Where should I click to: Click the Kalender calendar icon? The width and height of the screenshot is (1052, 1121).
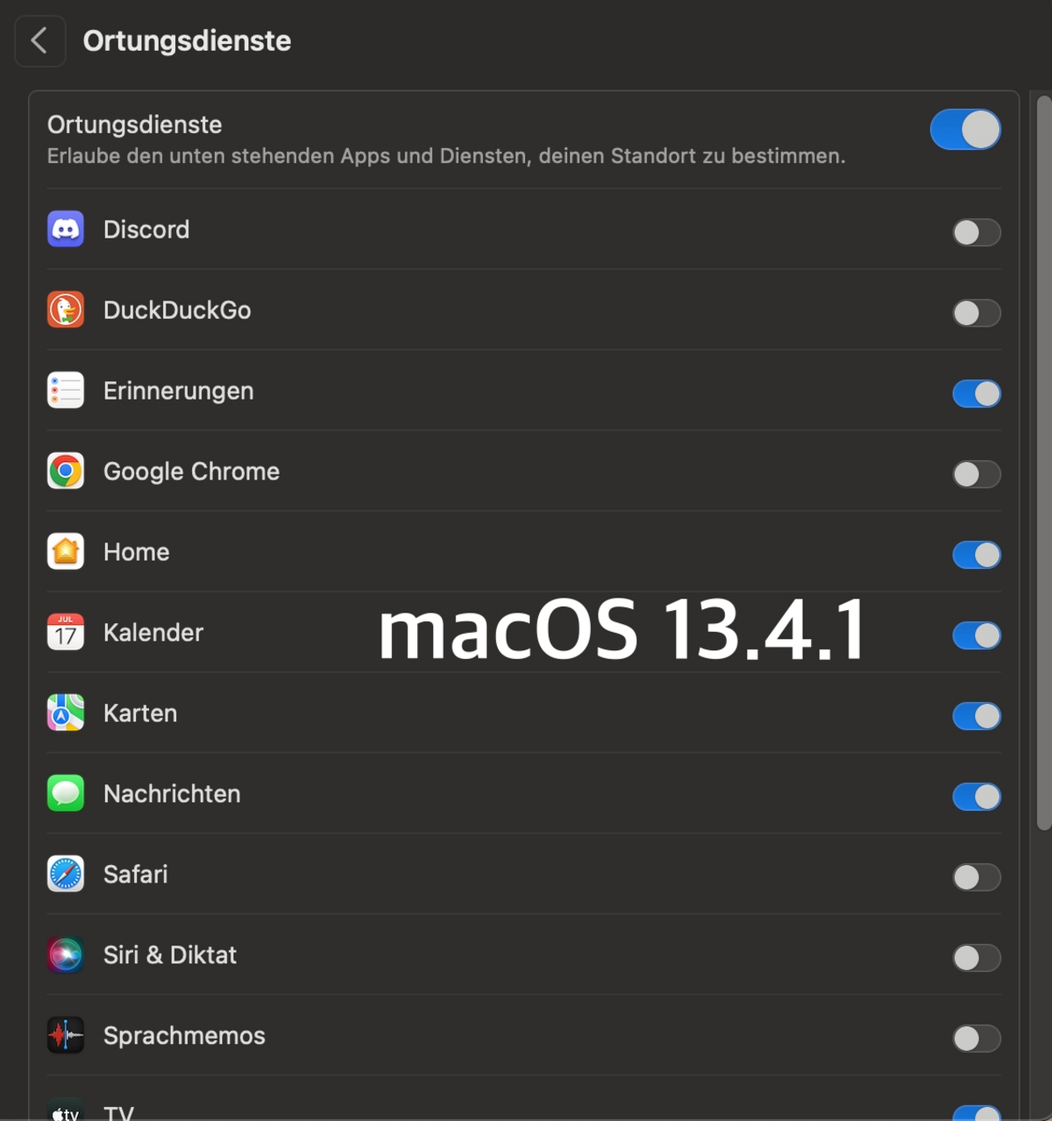click(x=66, y=632)
